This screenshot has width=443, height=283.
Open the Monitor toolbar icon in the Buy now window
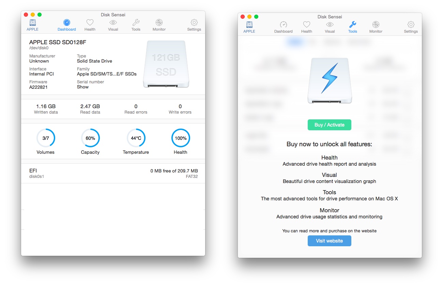[x=376, y=25]
